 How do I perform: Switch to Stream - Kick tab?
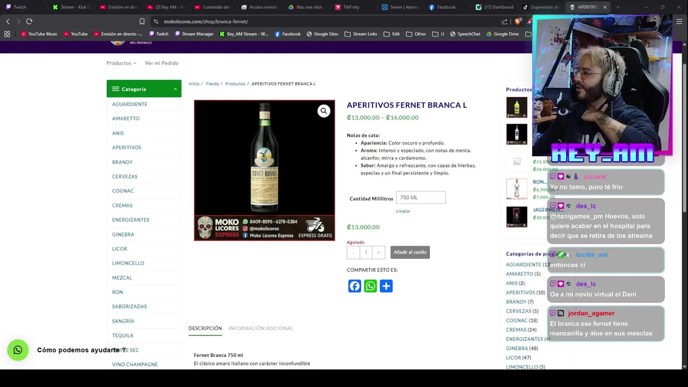click(73, 7)
